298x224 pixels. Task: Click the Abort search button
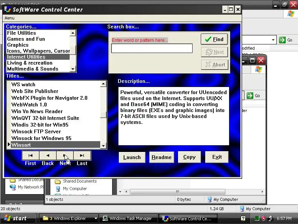click(215, 65)
